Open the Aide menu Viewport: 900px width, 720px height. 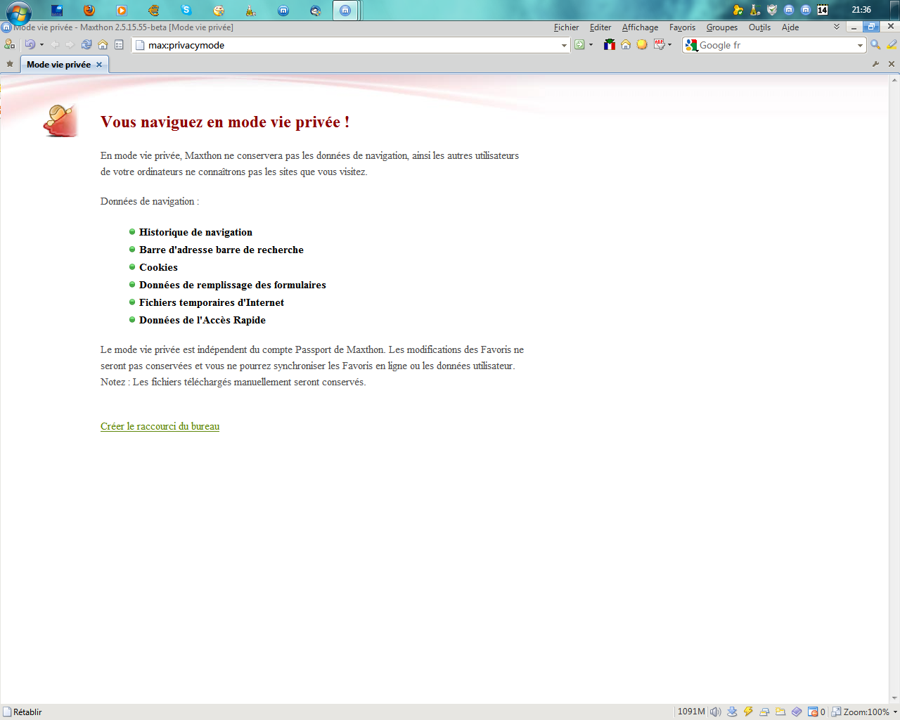[790, 27]
